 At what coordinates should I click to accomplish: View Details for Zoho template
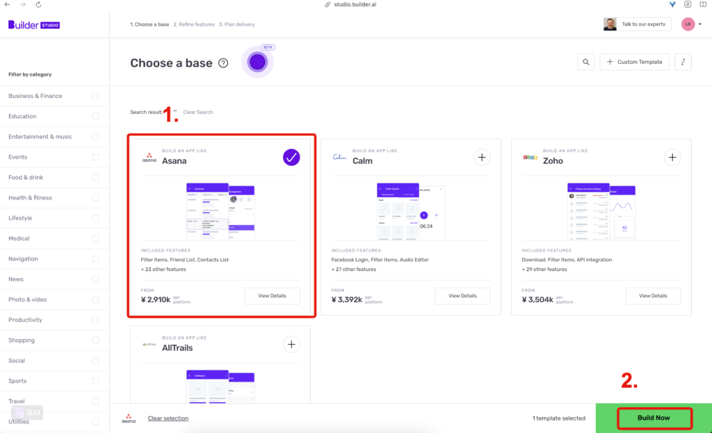coord(653,296)
